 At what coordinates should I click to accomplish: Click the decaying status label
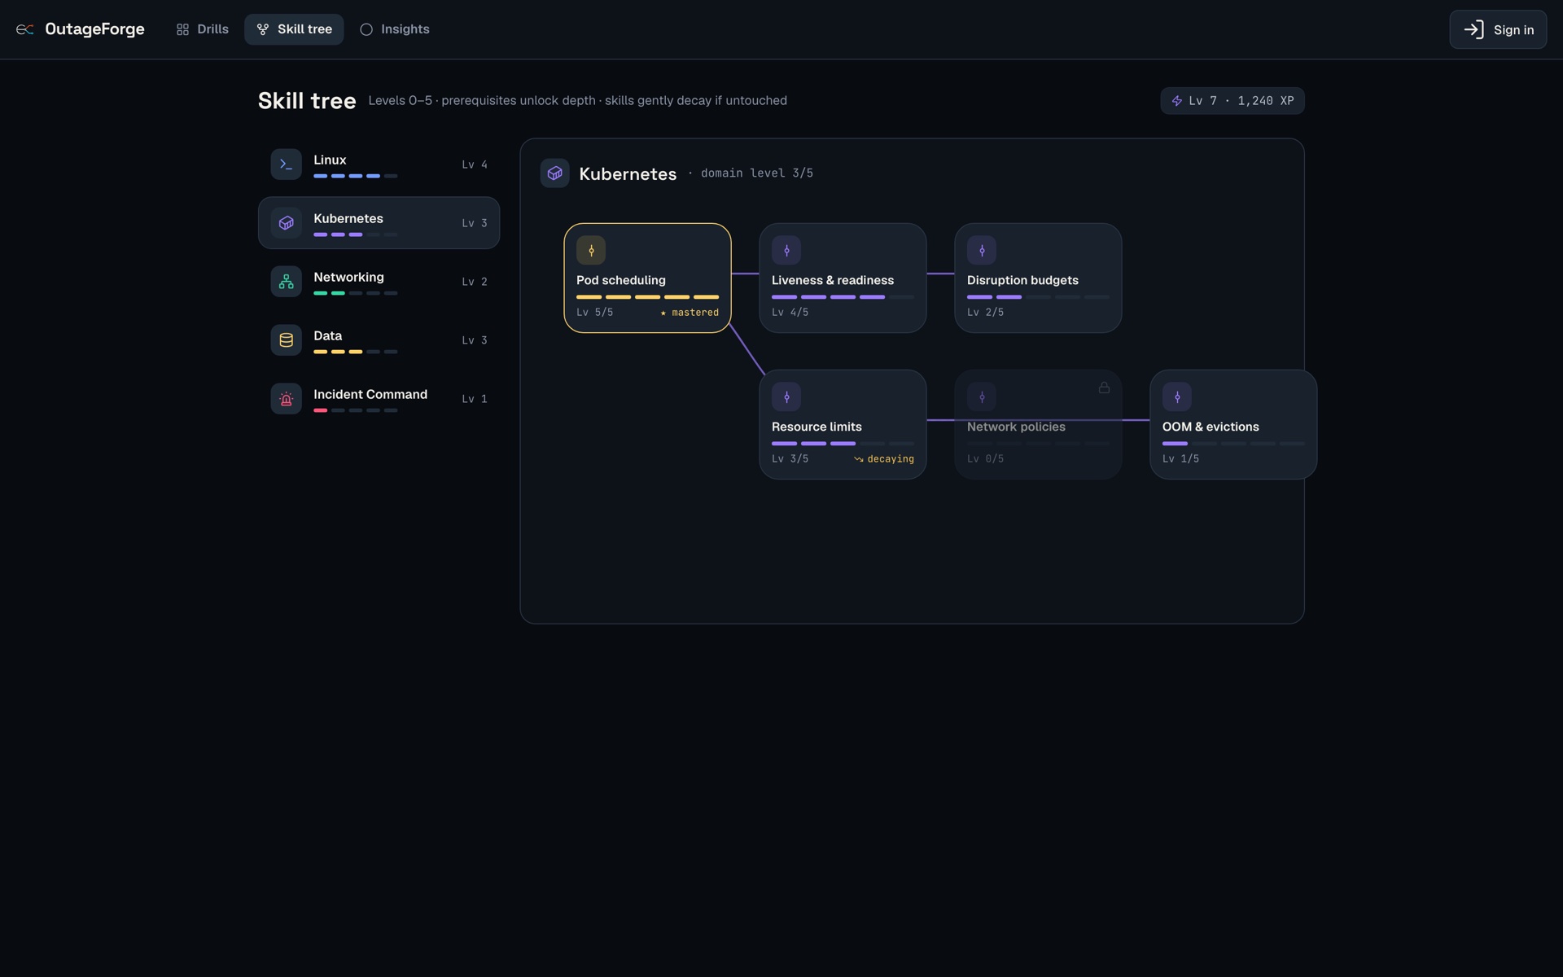point(884,459)
